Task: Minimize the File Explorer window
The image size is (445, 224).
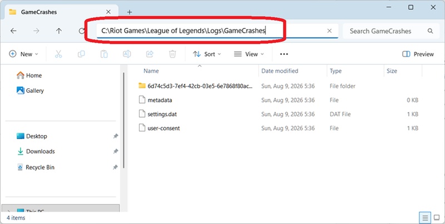Action: (389, 7)
